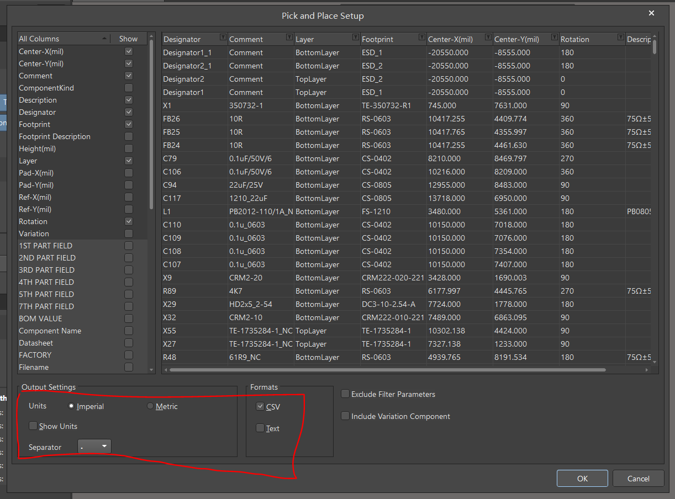Open the Separator dropdown
This screenshot has width=675, height=499.
tap(94, 447)
